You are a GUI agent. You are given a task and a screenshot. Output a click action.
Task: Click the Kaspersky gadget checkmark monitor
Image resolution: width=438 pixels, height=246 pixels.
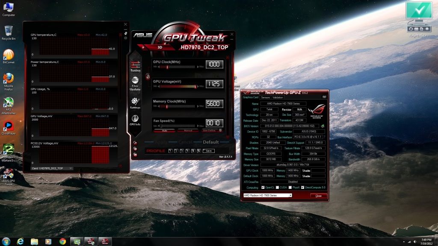419,11
